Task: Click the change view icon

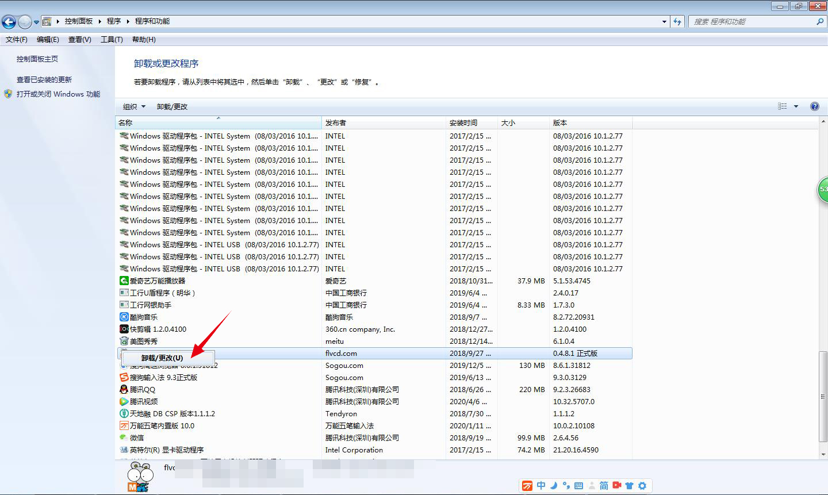Action: tap(783, 106)
